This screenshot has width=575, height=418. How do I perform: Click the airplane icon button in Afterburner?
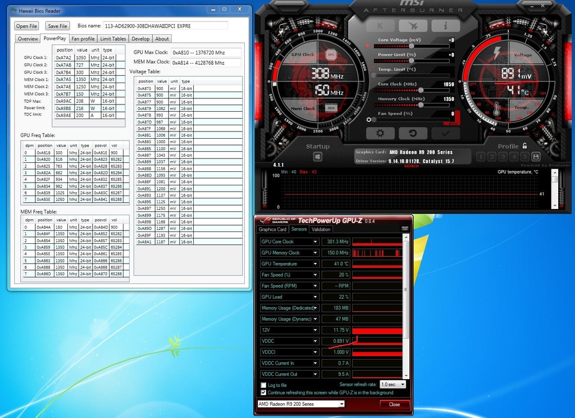tap(413, 26)
